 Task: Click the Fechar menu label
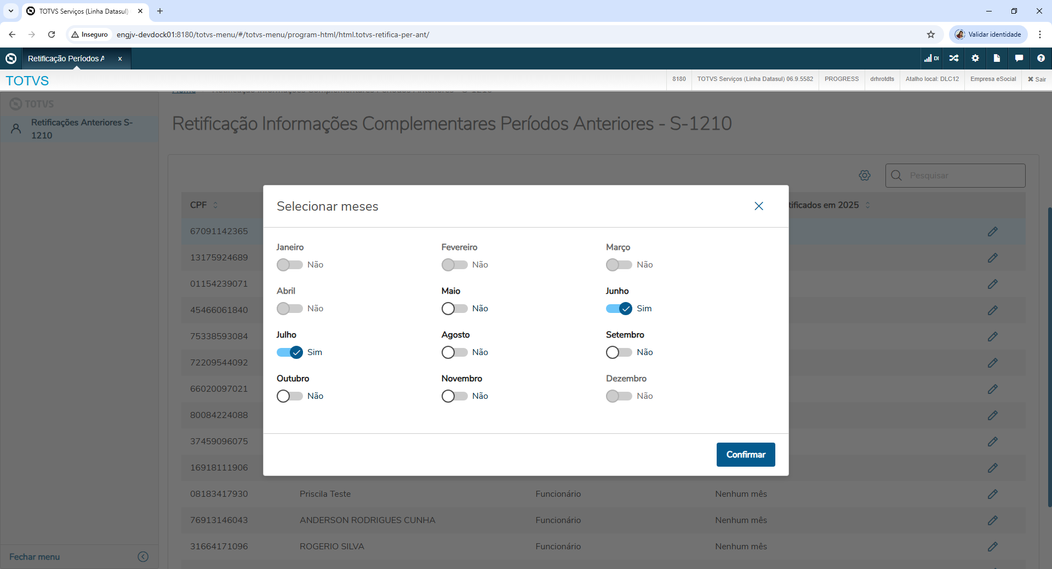[35, 557]
